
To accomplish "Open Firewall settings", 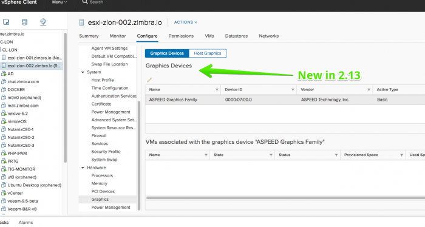I will tap(98, 136).
